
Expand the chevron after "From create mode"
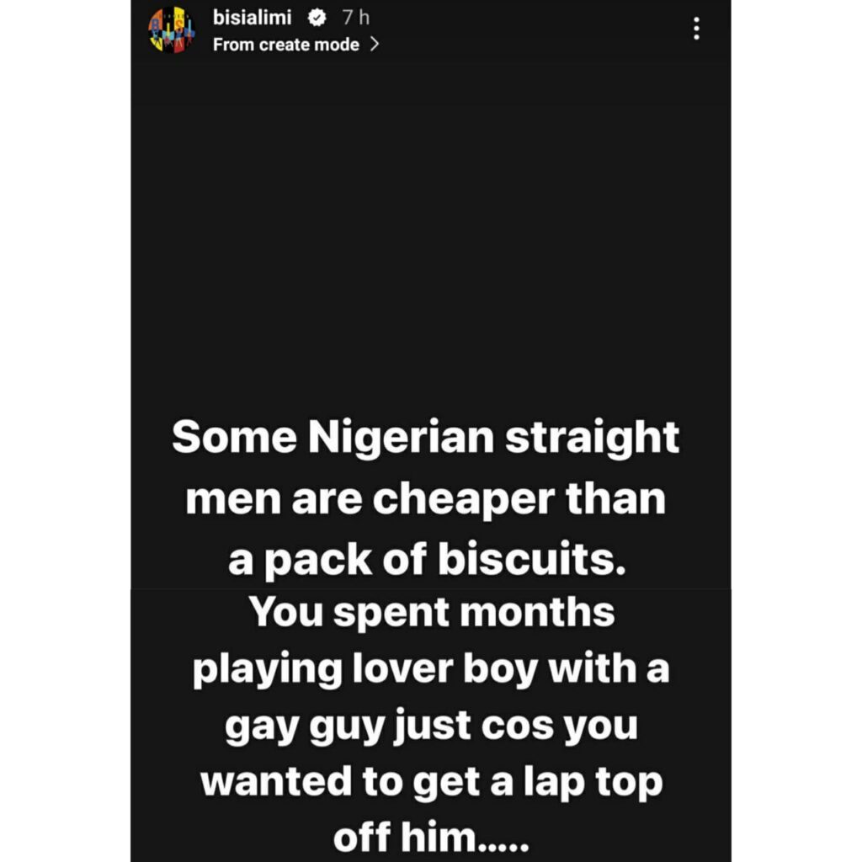(375, 45)
